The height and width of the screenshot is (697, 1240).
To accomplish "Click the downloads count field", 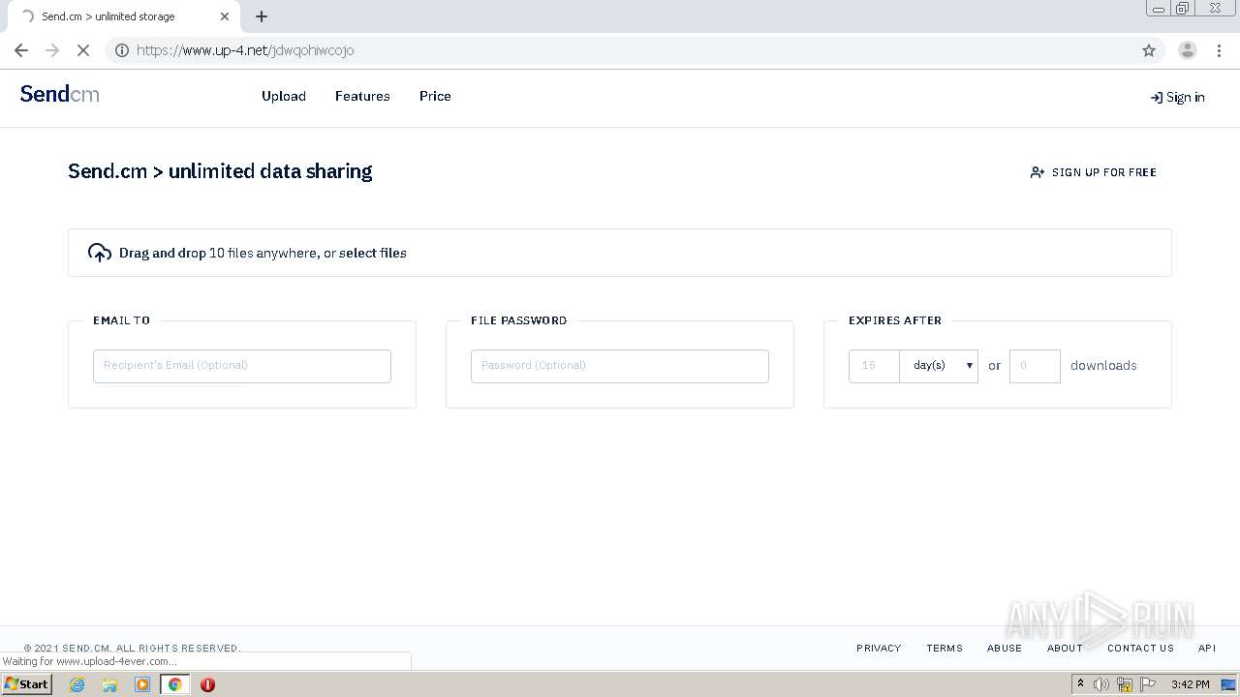I will tap(1035, 366).
